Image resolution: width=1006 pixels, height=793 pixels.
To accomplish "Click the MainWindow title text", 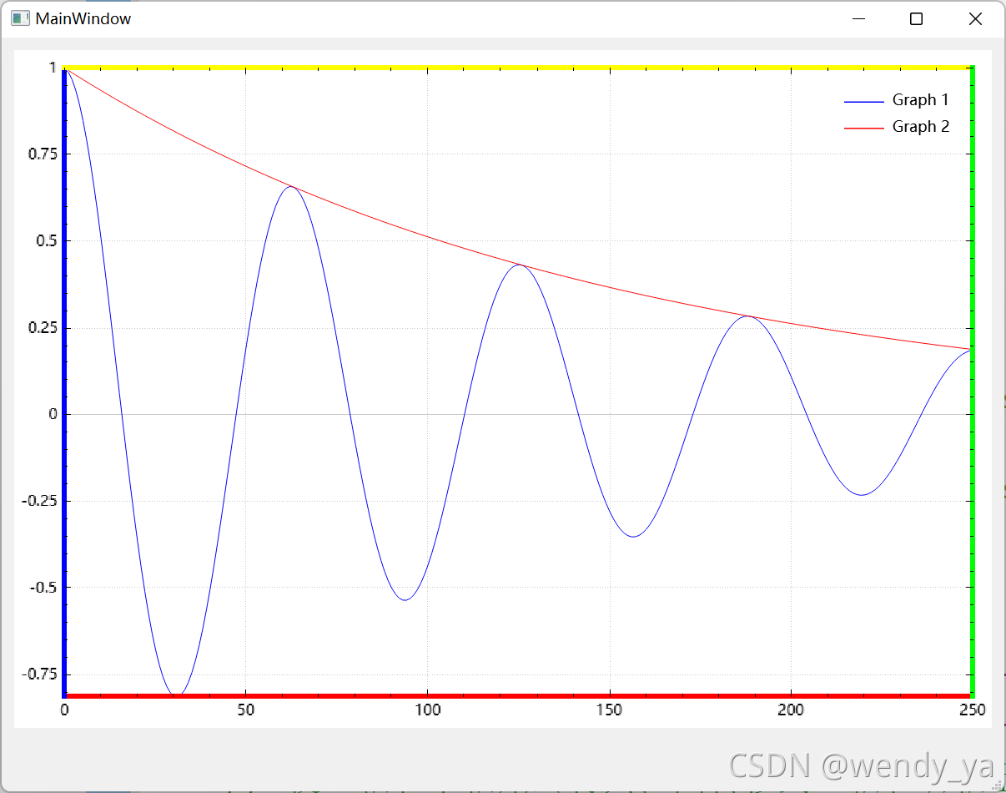I will pos(83,18).
